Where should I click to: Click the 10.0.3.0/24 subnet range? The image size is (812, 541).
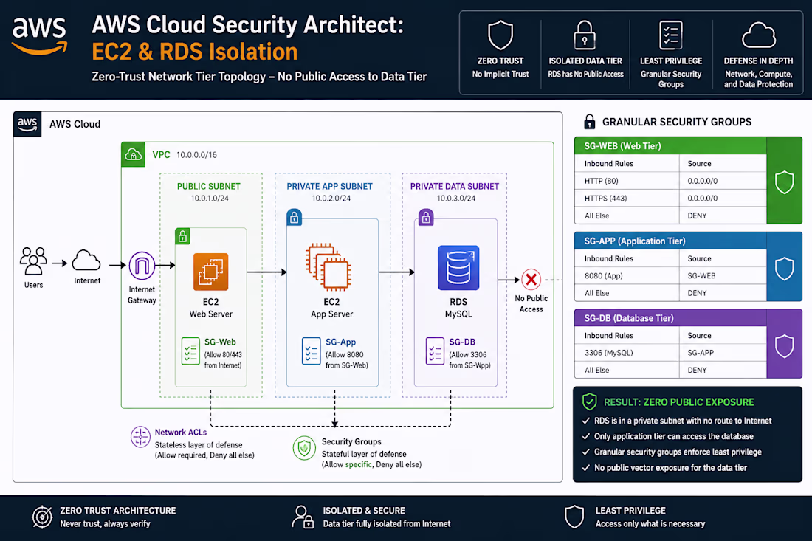click(455, 199)
